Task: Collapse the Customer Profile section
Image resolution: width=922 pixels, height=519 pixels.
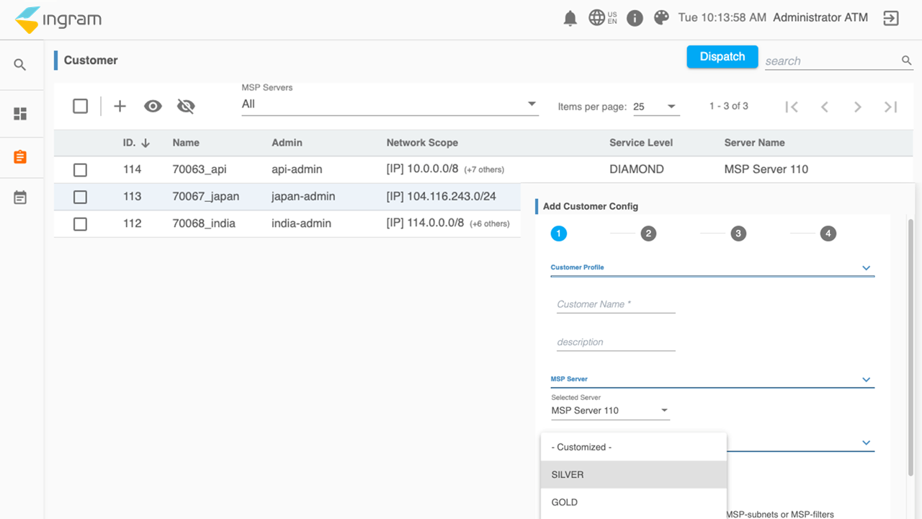Action: pyautogui.click(x=866, y=268)
